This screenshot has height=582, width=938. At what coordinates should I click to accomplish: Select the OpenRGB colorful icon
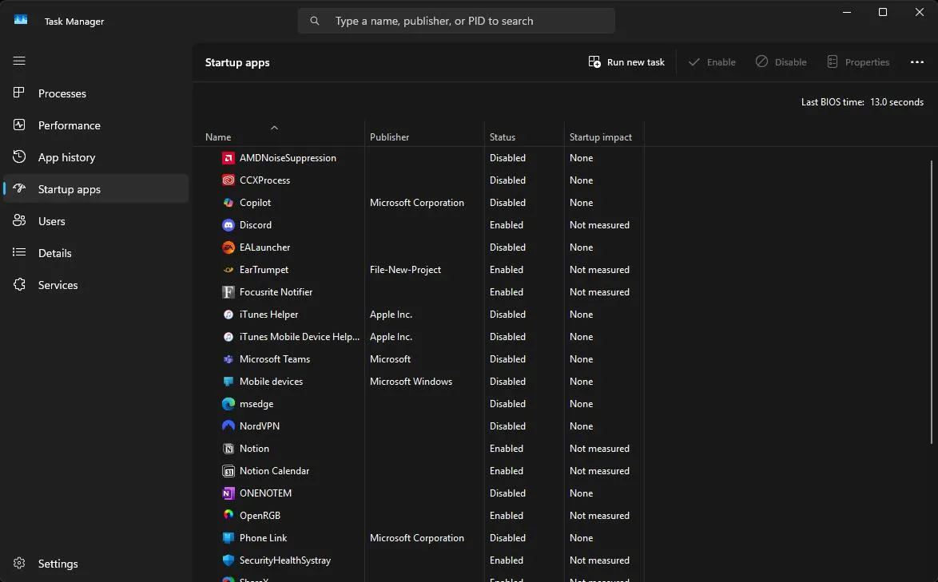228,515
